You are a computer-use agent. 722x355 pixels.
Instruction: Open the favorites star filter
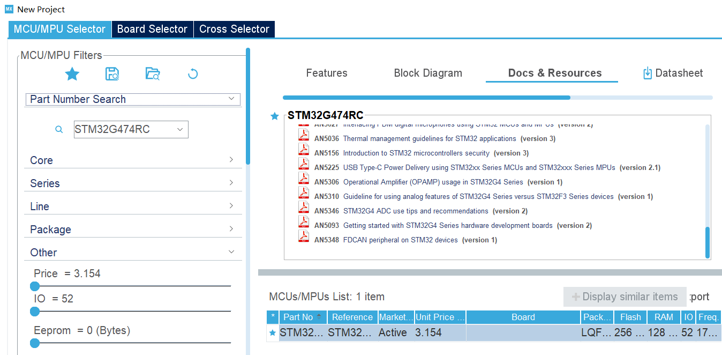[x=72, y=75]
